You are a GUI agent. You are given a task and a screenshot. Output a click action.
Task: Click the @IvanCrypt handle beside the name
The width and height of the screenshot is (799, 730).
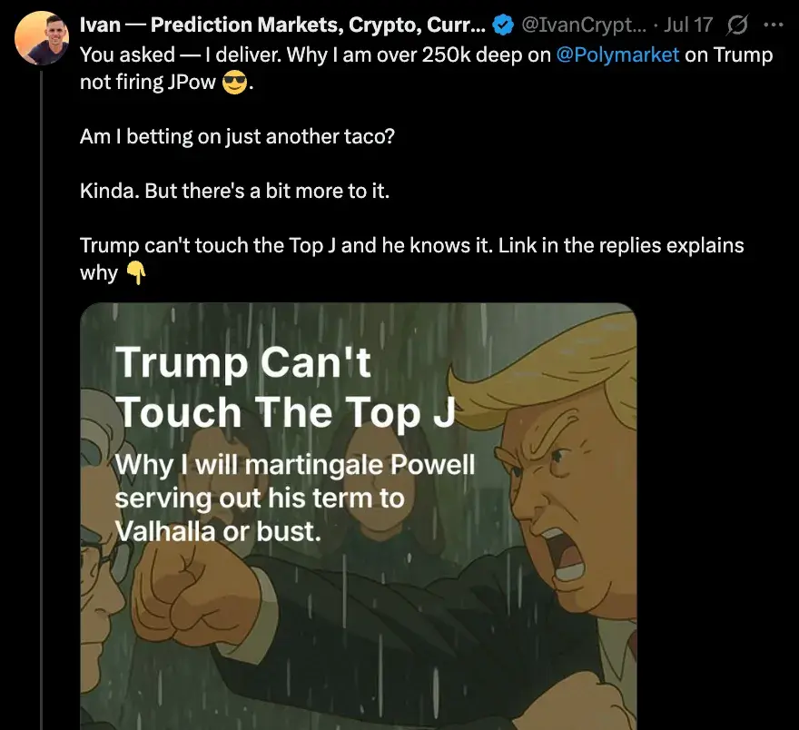584,25
